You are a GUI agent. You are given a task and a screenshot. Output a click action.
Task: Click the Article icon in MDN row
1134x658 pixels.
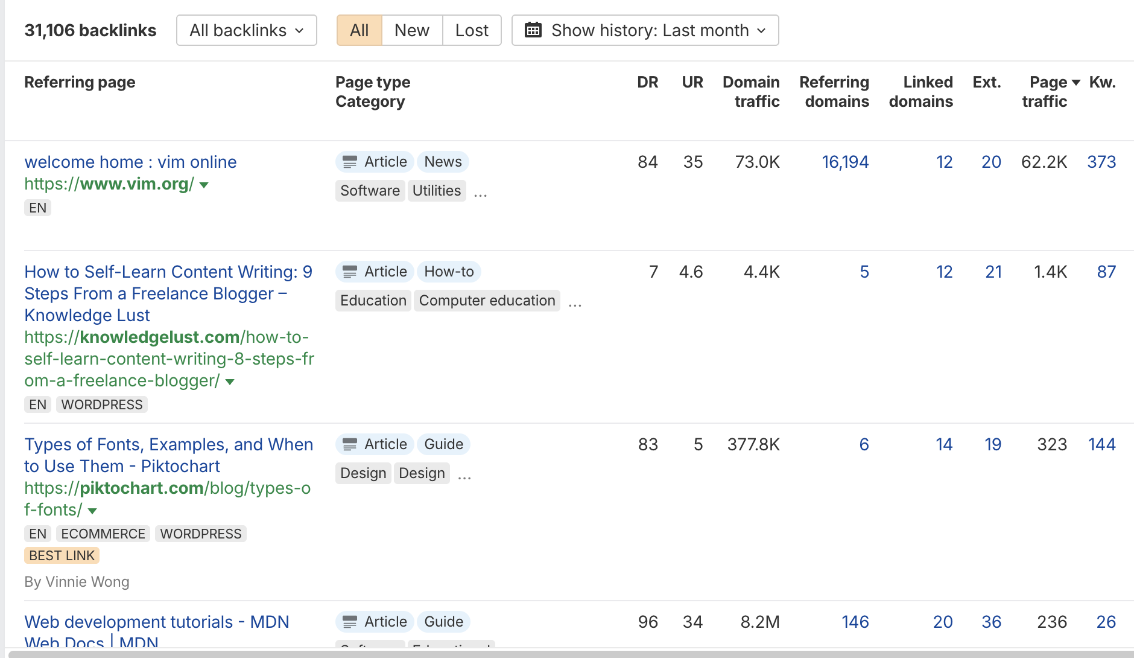click(350, 622)
